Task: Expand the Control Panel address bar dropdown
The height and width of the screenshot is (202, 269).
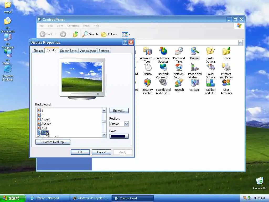Action: [240, 43]
